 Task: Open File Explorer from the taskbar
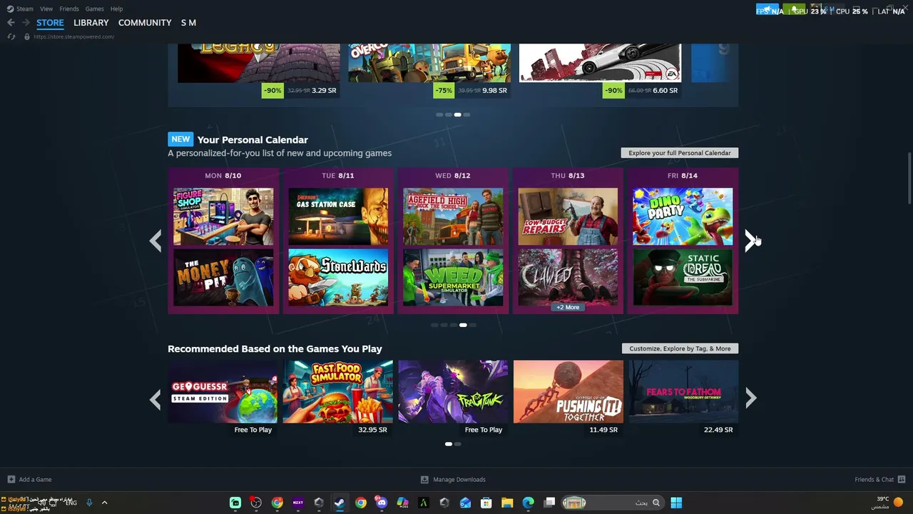[x=507, y=503]
